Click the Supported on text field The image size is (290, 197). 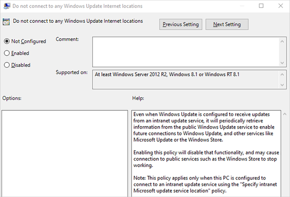(186, 80)
